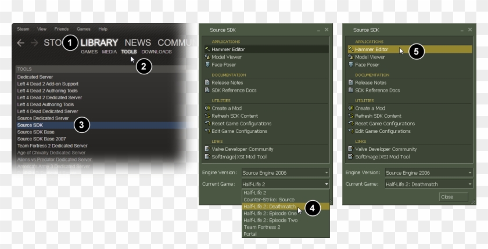The height and width of the screenshot is (249, 488).
Task: Click Refresh SDK Content icon in right window
Action: coord(351,116)
